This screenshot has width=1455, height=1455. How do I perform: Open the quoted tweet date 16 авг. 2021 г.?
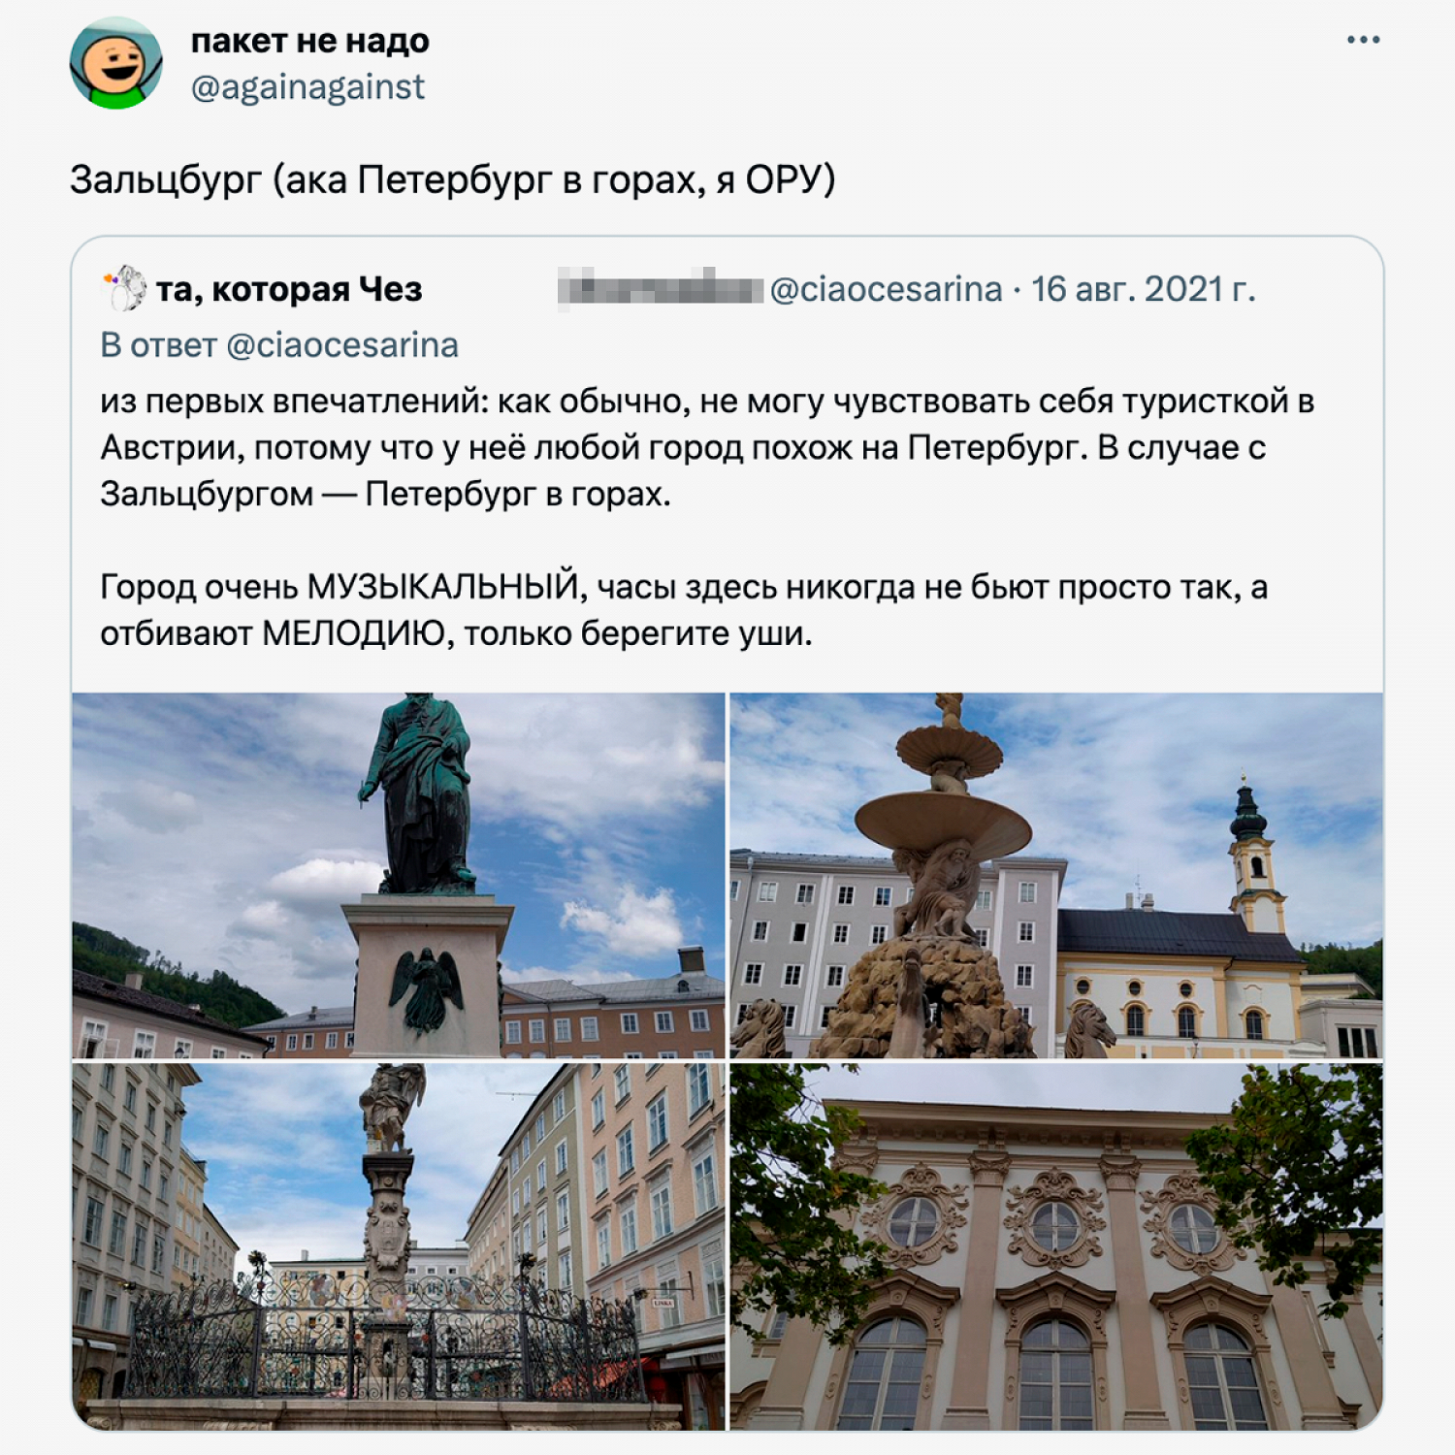1143,289
